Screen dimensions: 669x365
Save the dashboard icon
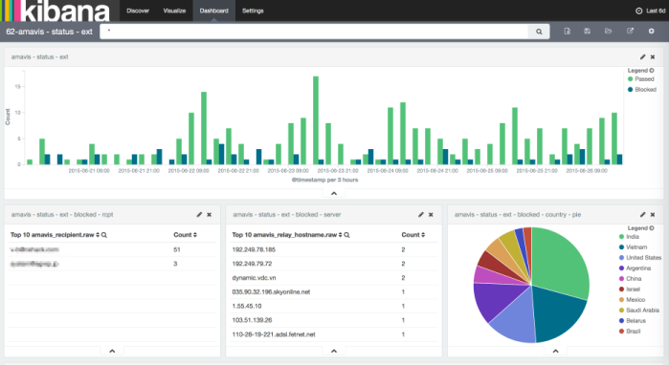[587, 32]
